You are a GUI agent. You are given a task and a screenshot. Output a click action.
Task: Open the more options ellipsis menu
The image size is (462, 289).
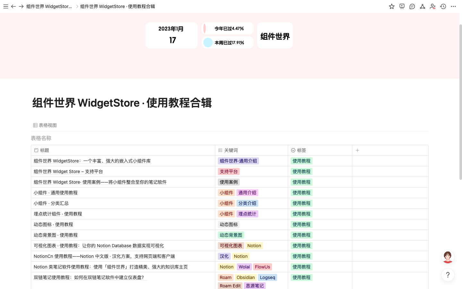point(453,6)
